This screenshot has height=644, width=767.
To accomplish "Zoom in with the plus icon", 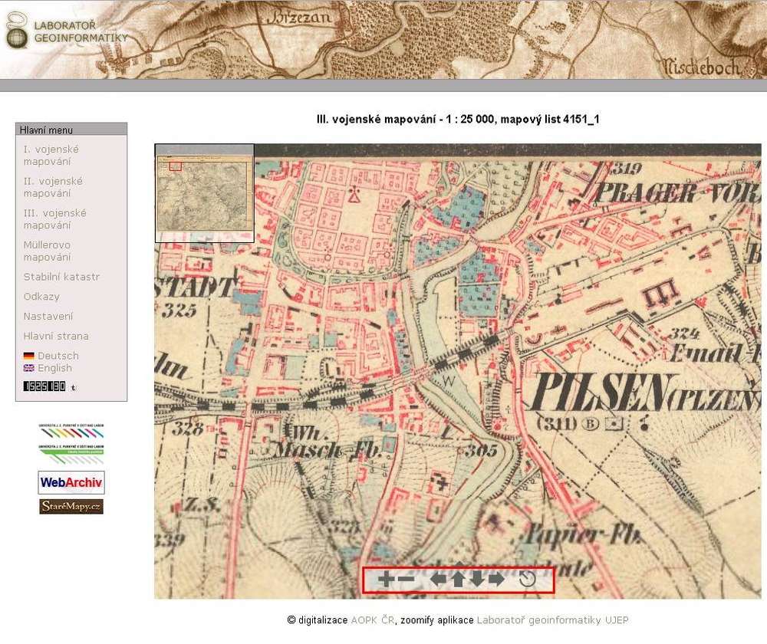I will (385, 580).
